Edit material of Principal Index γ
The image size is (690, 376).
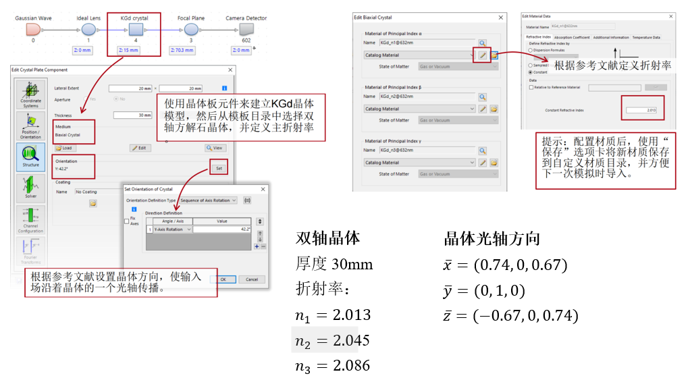482,162
